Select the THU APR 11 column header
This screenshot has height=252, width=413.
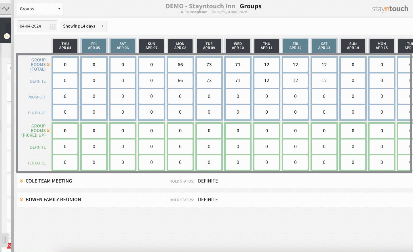267,46
